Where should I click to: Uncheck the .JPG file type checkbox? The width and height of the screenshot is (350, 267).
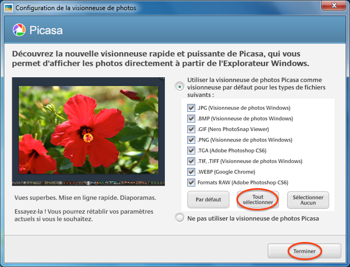coord(191,108)
